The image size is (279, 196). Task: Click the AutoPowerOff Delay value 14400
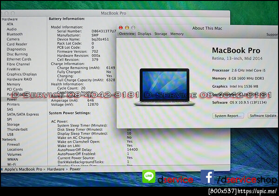[x=133, y=150]
